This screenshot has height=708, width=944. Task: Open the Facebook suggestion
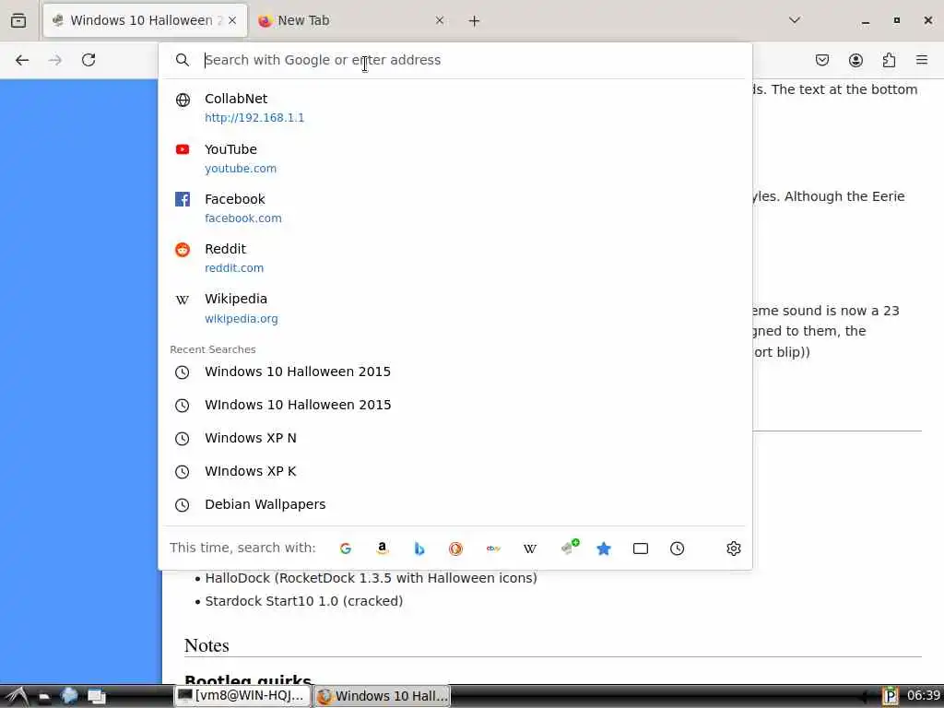455,208
